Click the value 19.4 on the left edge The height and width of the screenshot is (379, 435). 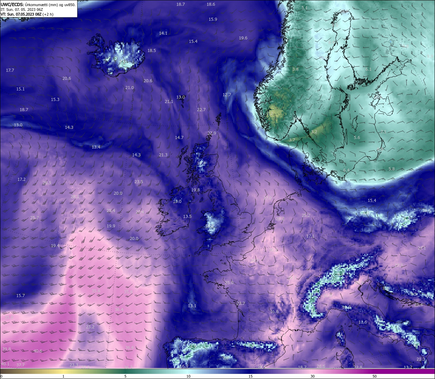point(55,246)
